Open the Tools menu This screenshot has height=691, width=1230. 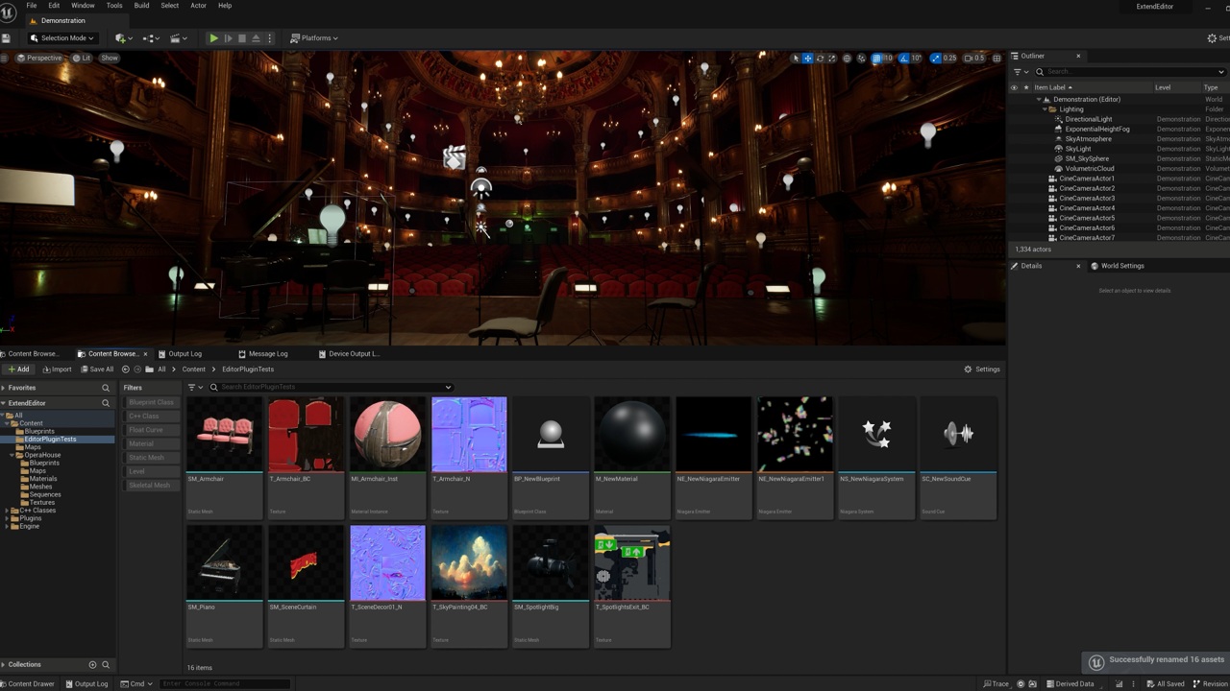(x=114, y=6)
